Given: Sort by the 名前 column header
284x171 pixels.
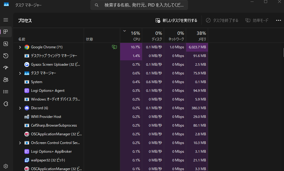Looking at the screenshot, I should (x=48, y=35).
